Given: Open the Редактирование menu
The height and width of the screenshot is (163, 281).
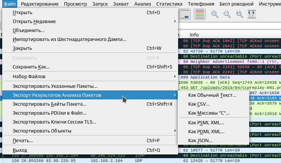Looking at the screenshot, I should coord(40,4).
